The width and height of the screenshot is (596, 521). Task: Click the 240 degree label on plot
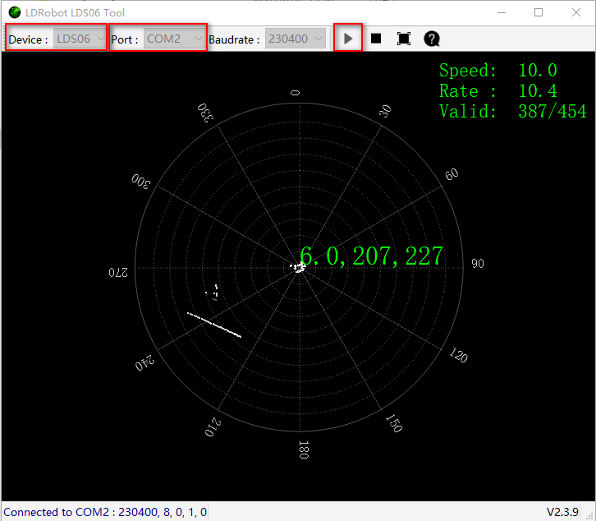144,363
